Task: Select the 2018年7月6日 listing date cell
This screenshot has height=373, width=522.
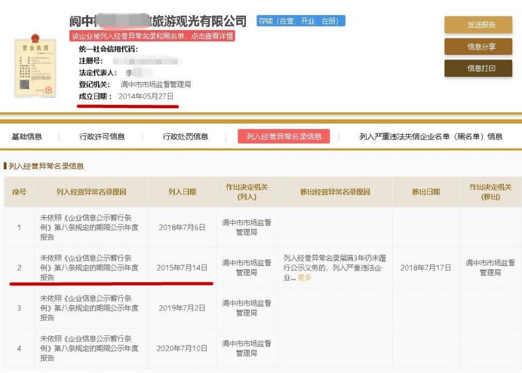Action: coord(182,228)
